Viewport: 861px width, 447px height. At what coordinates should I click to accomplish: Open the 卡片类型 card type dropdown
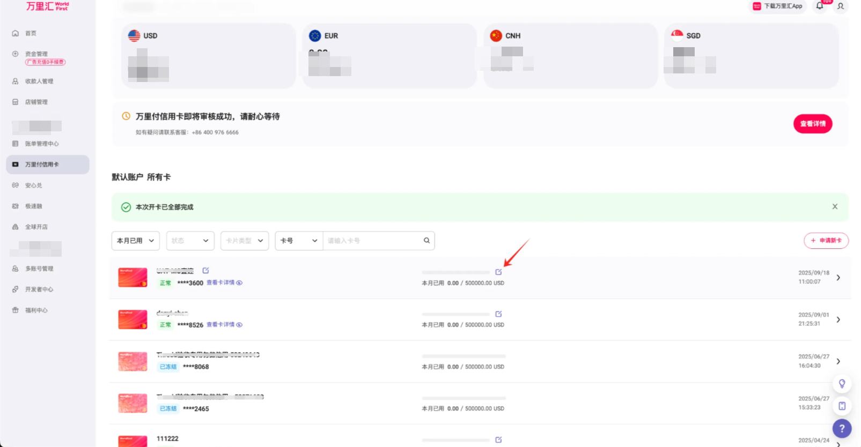click(x=244, y=241)
